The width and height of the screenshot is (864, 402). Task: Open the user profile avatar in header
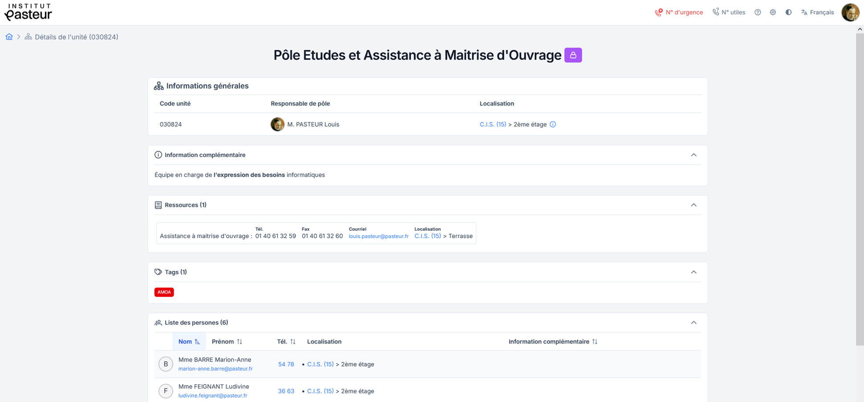tap(850, 12)
